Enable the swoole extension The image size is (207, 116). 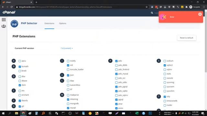coord(165,78)
